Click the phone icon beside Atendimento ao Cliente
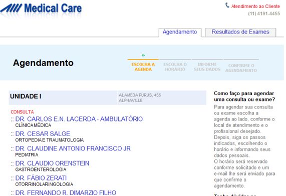The height and width of the screenshot is (196, 286). 227,5
